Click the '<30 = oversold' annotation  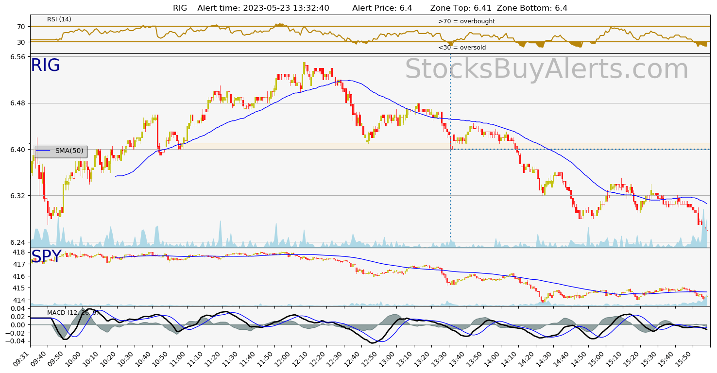[x=462, y=48]
